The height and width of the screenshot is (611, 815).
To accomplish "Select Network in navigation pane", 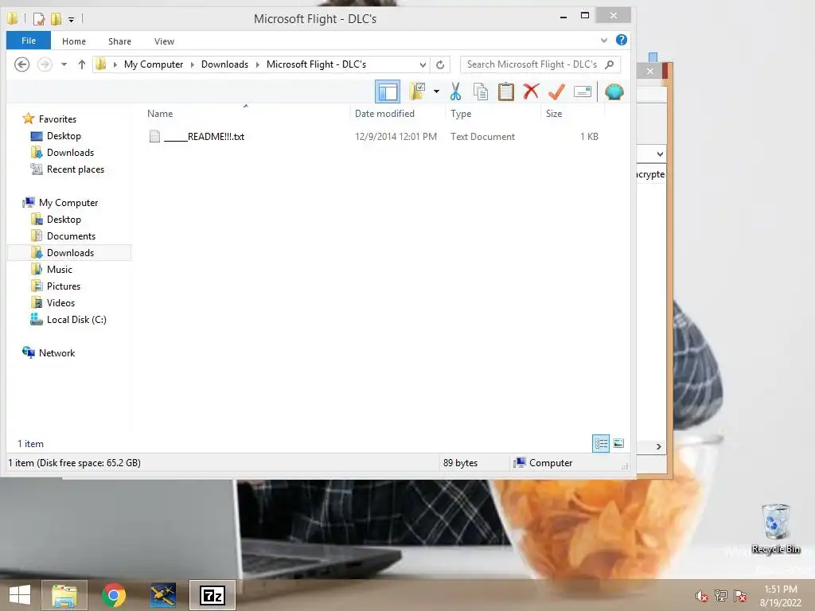I will [57, 352].
